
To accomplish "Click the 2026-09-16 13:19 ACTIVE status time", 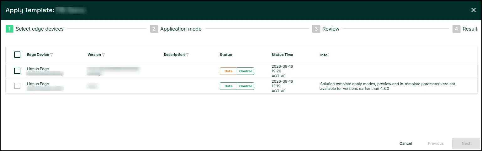I will pos(282,86).
